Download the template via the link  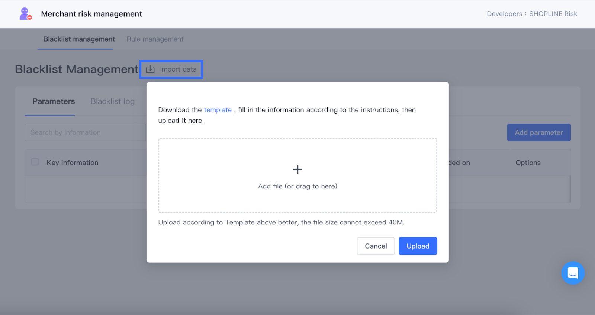(x=218, y=110)
